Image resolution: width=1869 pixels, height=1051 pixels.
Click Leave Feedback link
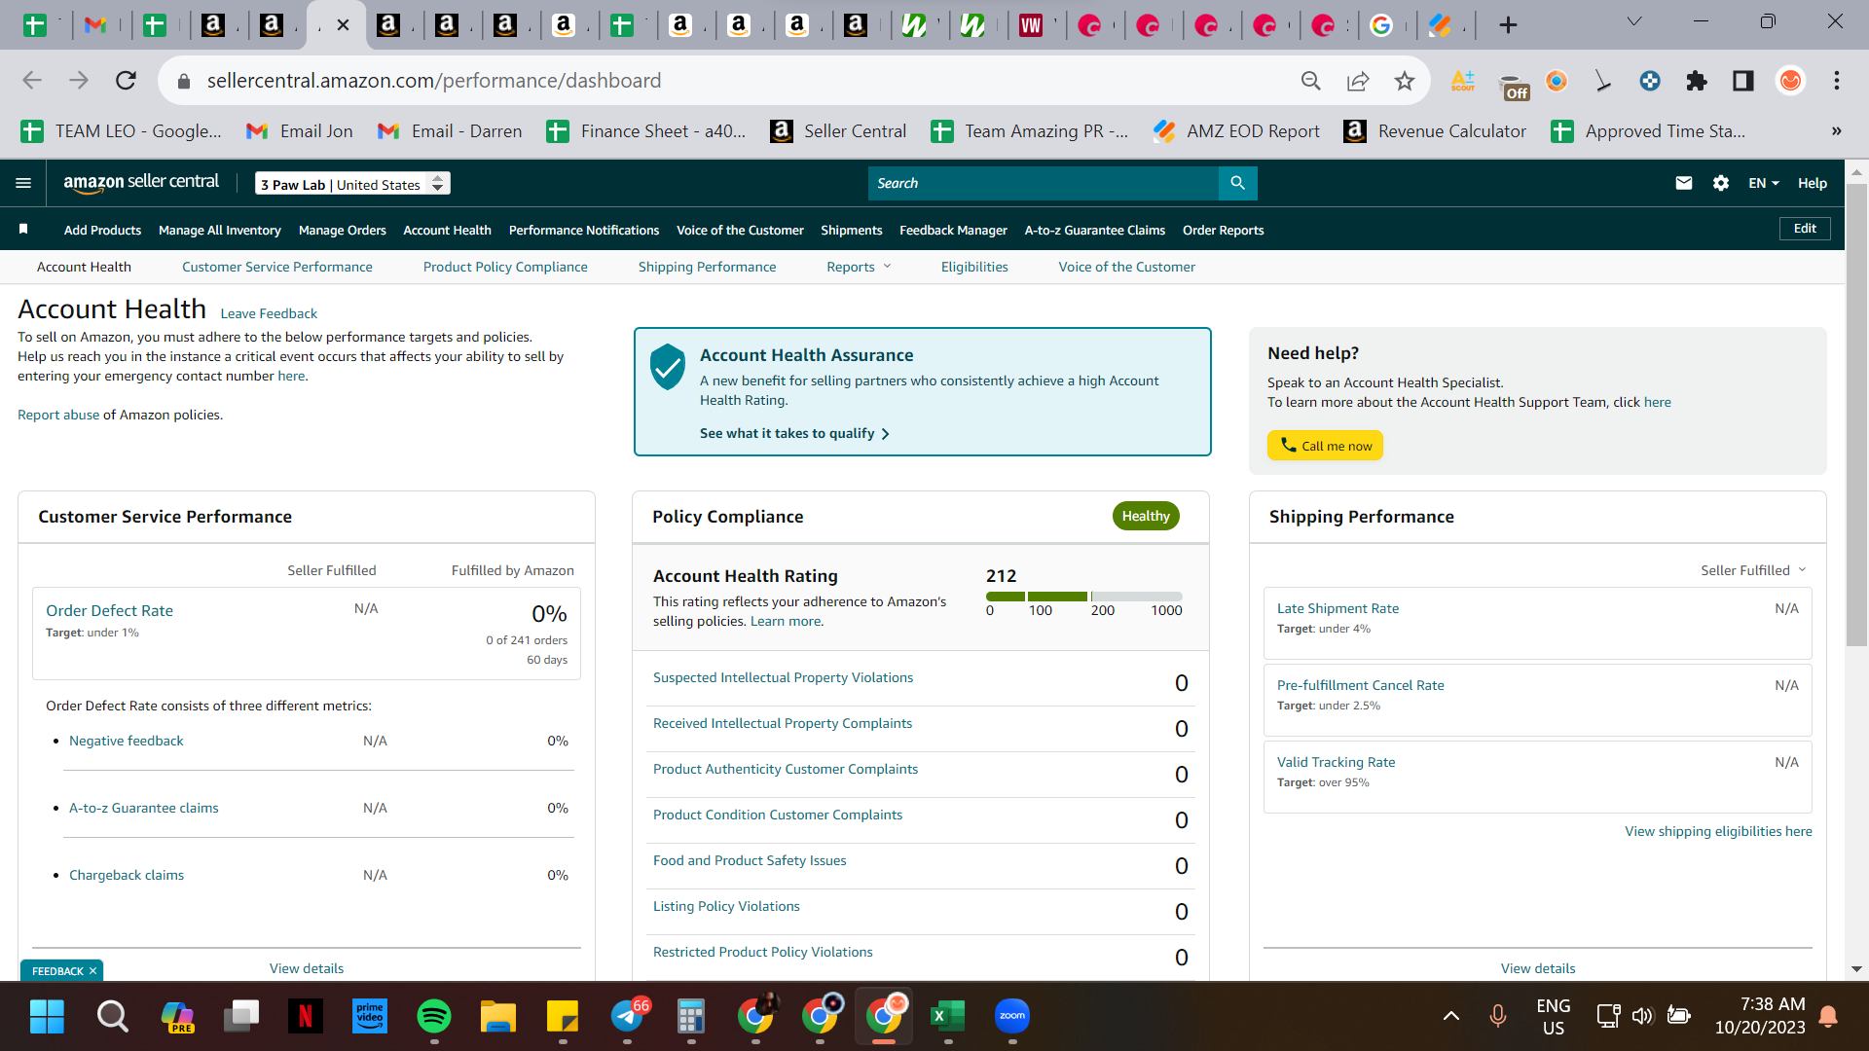[269, 313]
